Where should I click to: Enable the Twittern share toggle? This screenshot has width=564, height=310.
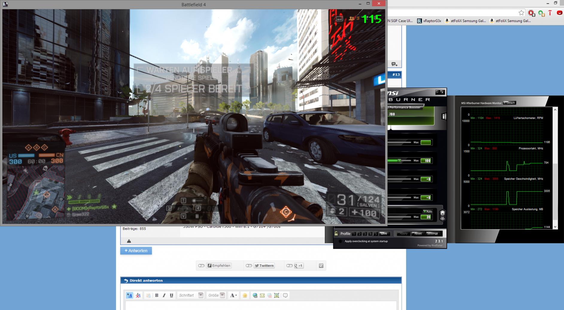(x=249, y=266)
